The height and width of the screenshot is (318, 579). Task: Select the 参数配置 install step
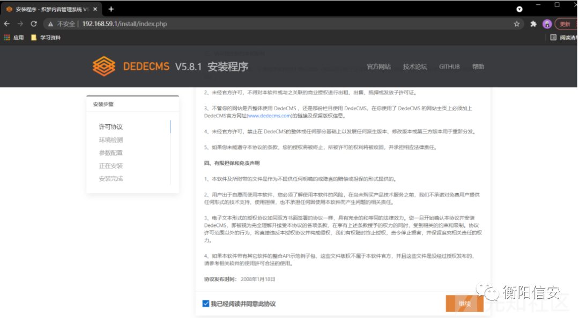111,153
